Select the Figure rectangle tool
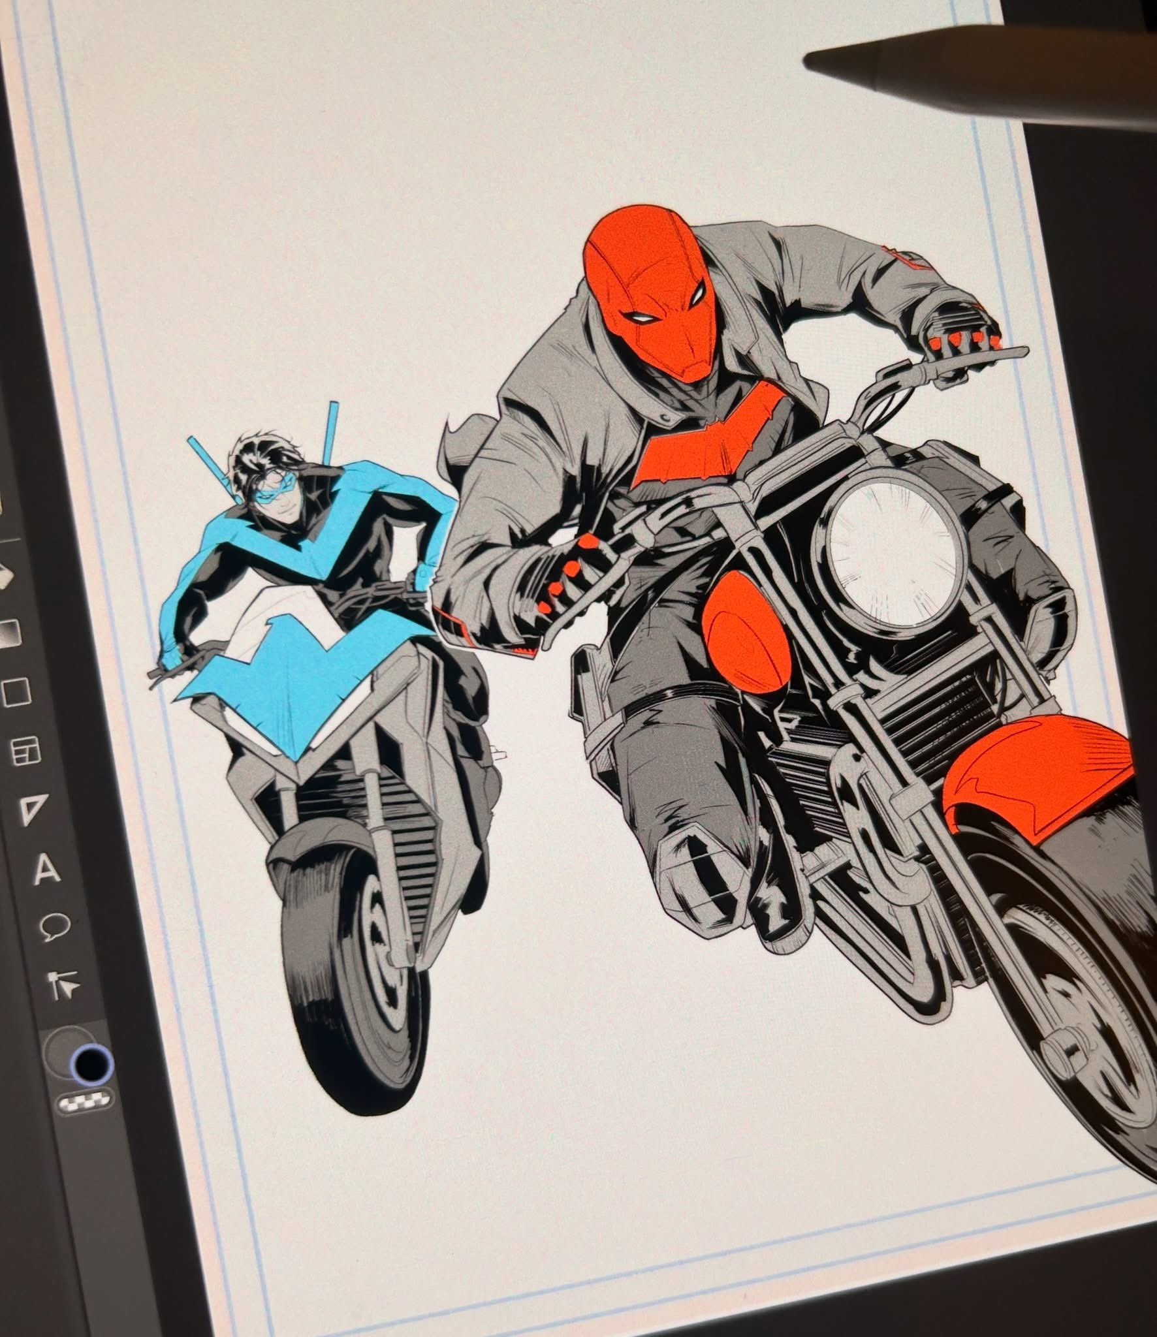 tap(16, 691)
